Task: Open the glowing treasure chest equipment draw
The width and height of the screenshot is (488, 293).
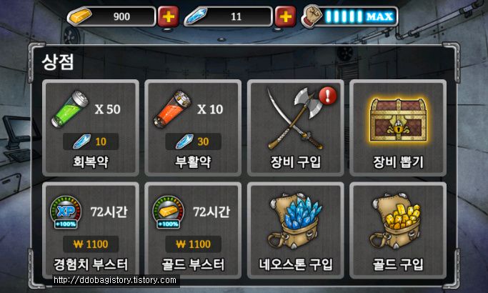Action: pos(398,128)
